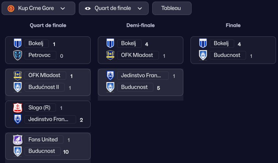Click Jedinstvo Fran... crest in Demi-finale
This screenshot has width=278, height=163.
pos(110,76)
